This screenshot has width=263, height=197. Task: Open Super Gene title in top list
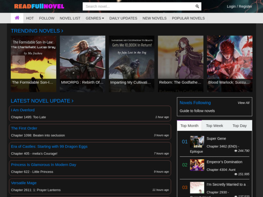click(216, 139)
